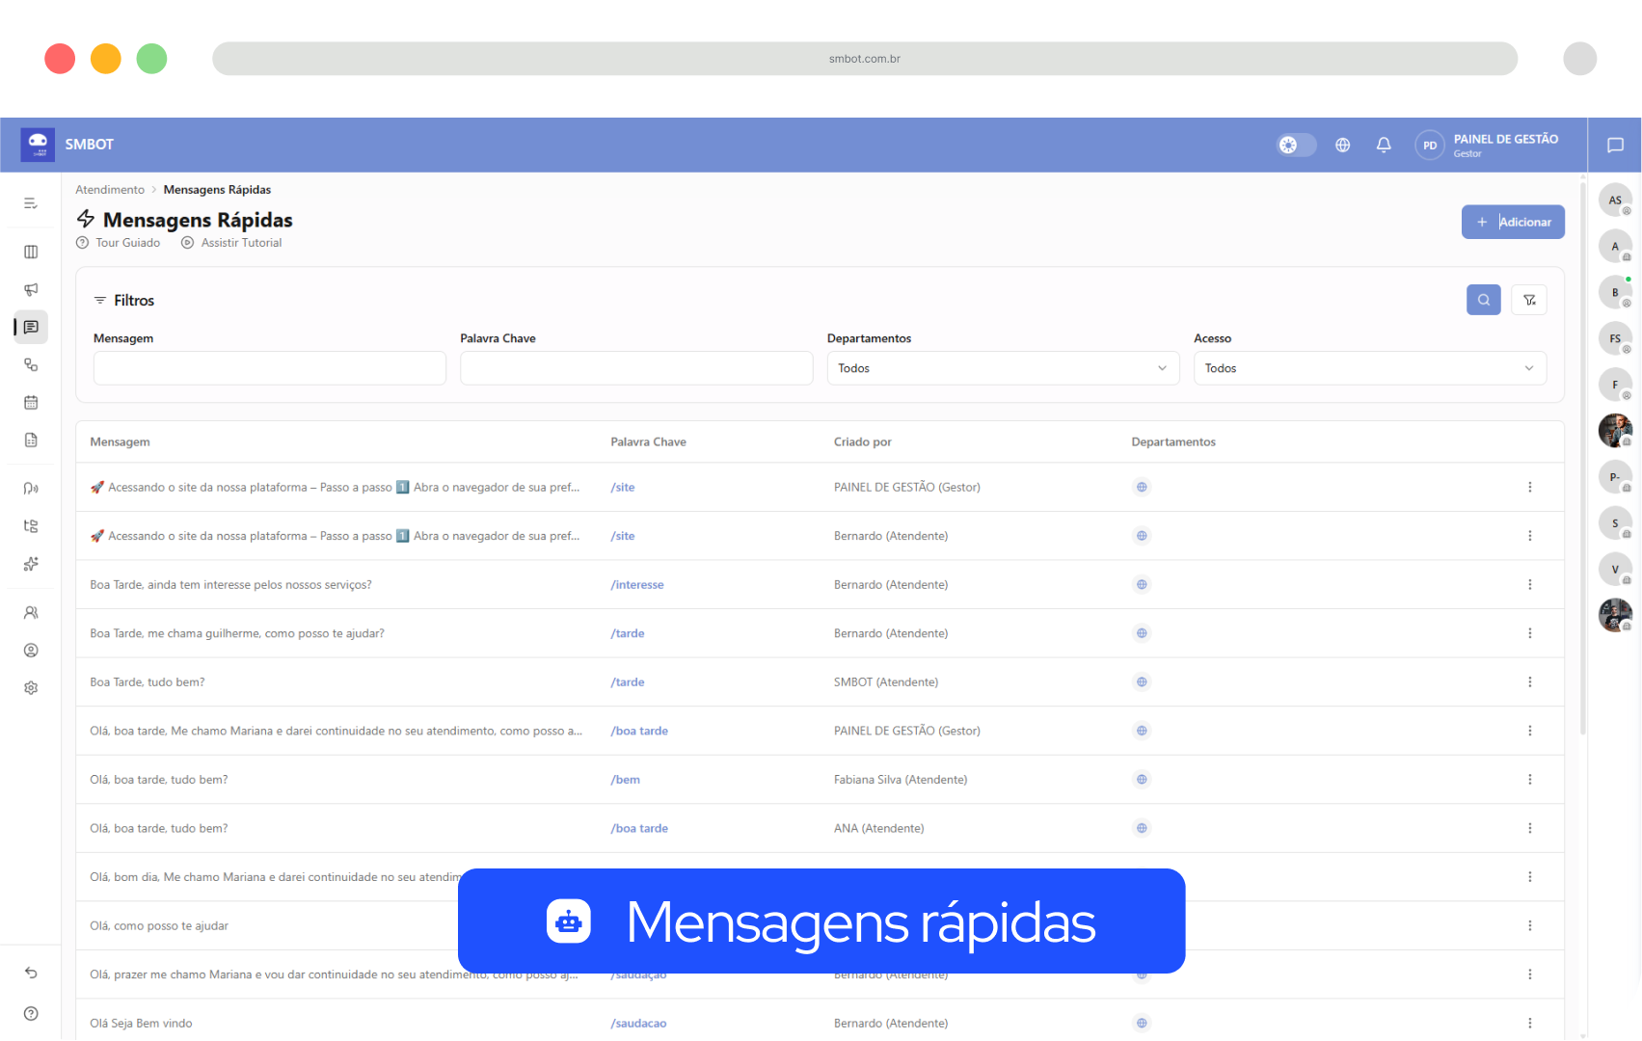Focus the Palavra Chave filter input
Screen dimensions: 1642x1041
(x=636, y=368)
